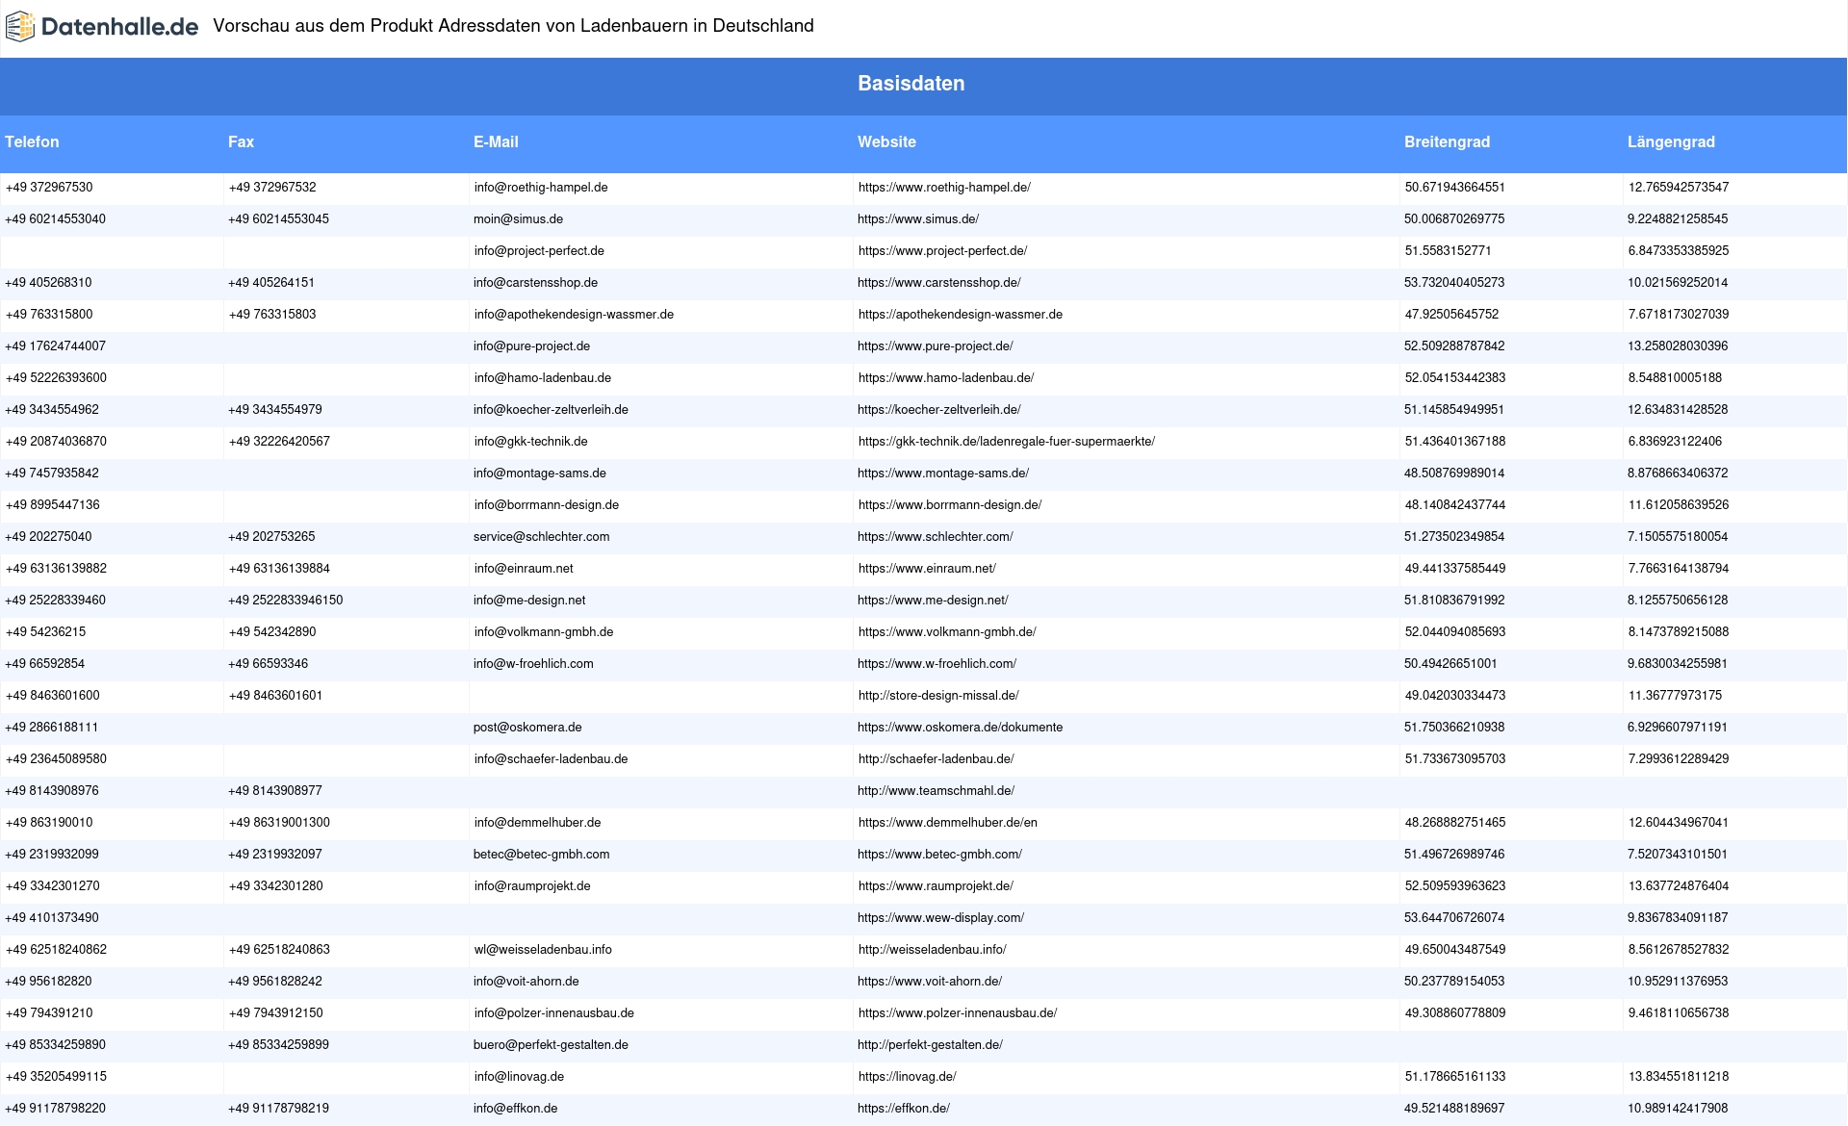
Task: Select phone number +49 372967530
Action: [49, 188]
